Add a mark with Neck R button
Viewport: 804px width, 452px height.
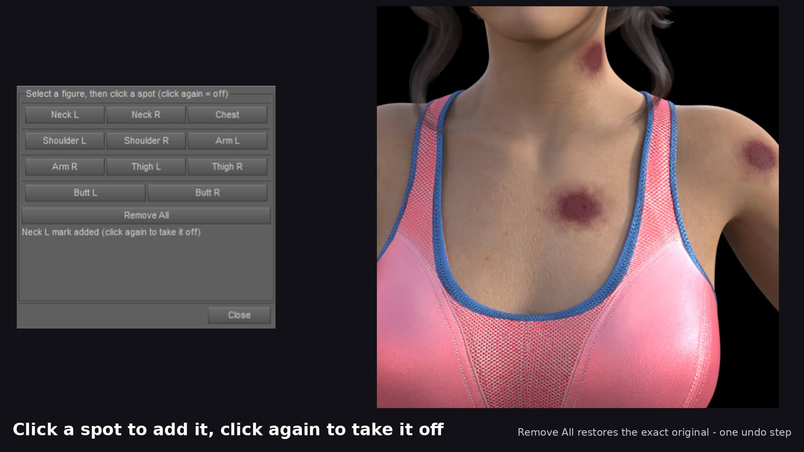(x=146, y=115)
